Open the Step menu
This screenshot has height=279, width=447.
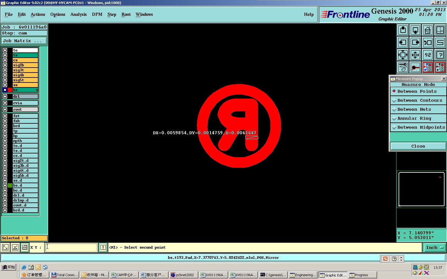coord(112,15)
